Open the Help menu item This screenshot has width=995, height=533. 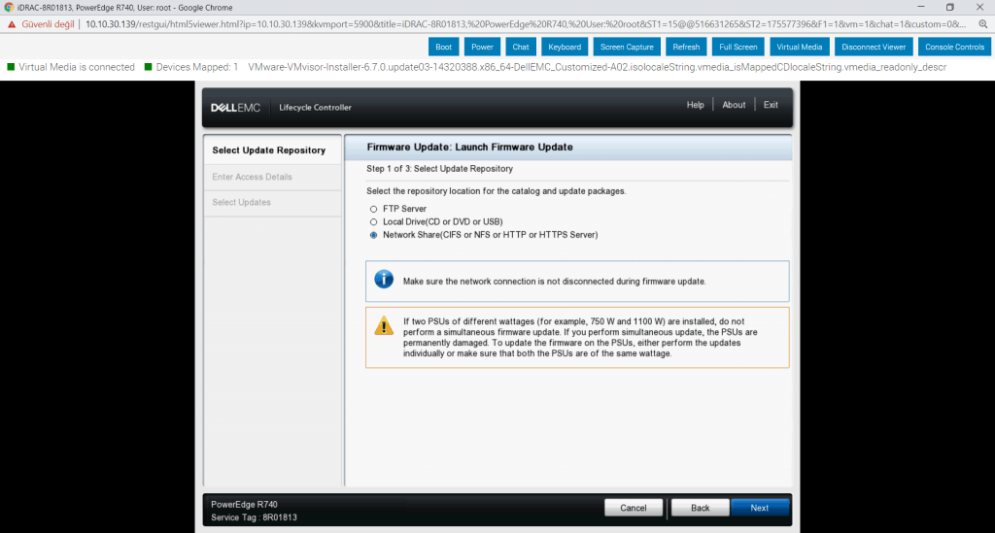695,105
